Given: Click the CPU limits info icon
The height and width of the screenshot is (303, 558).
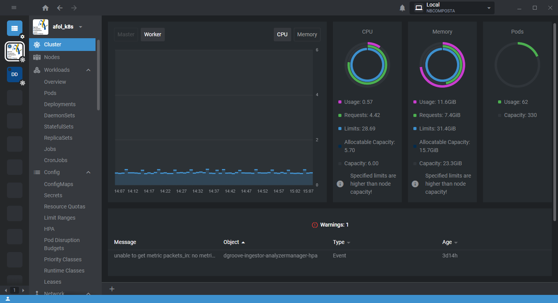Looking at the screenshot, I should point(340,184).
